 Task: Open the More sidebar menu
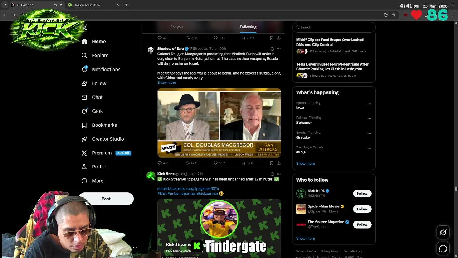[x=93, y=181]
